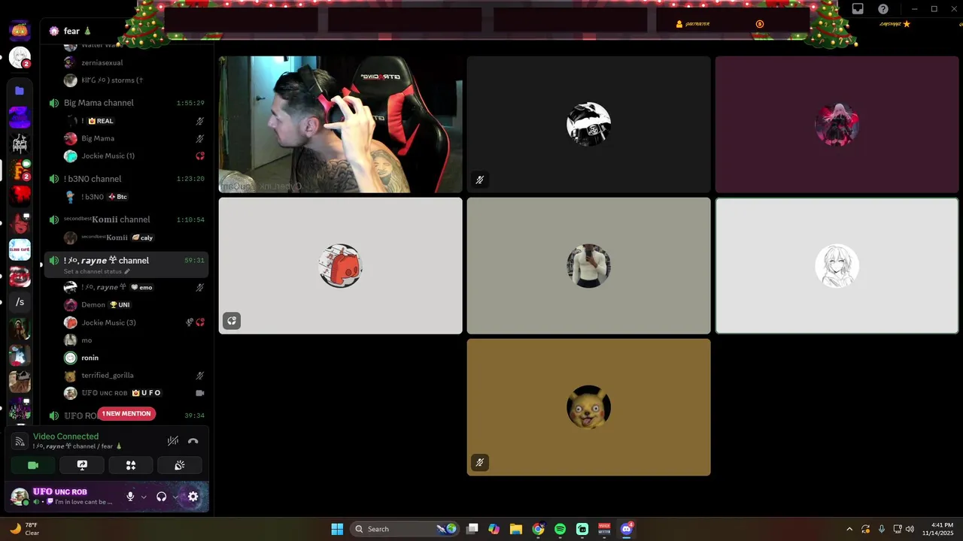Expand headphone output options arrow
The width and height of the screenshot is (963, 541).
point(175,497)
